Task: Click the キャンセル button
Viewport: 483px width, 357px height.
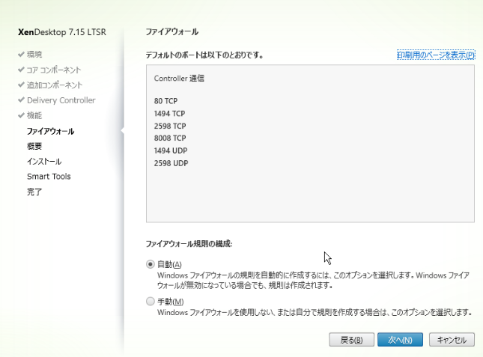Action: pyautogui.click(x=452, y=340)
